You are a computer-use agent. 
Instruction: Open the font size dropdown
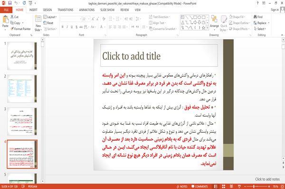click(89, 19)
